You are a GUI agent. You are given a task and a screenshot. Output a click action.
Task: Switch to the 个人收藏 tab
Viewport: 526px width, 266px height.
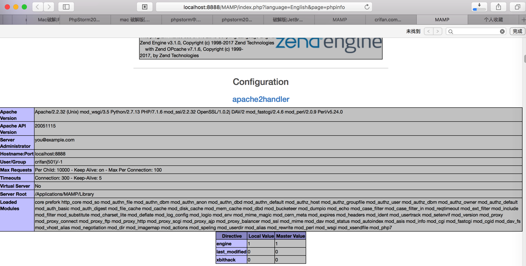[493, 20]
